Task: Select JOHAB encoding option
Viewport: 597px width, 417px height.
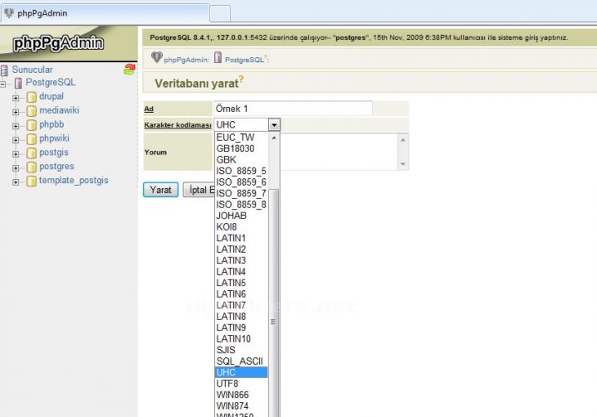Action: (x=241, y=216)
